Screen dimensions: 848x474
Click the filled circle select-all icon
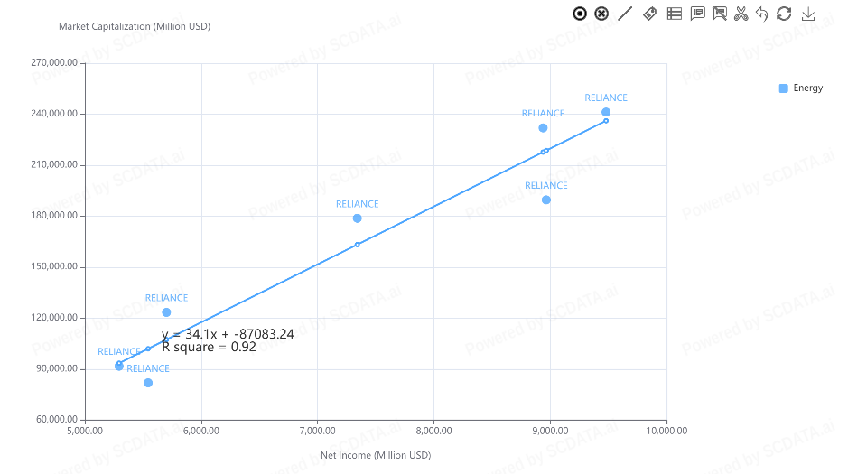(580, 14)
